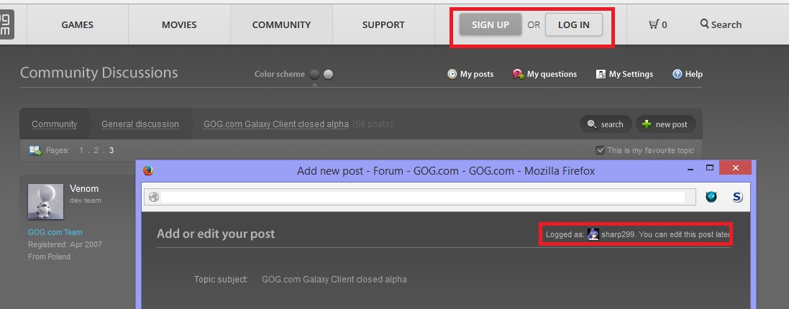Click the popup window address bar
This screenshot has height=309, width=789.
pos(420,197)
